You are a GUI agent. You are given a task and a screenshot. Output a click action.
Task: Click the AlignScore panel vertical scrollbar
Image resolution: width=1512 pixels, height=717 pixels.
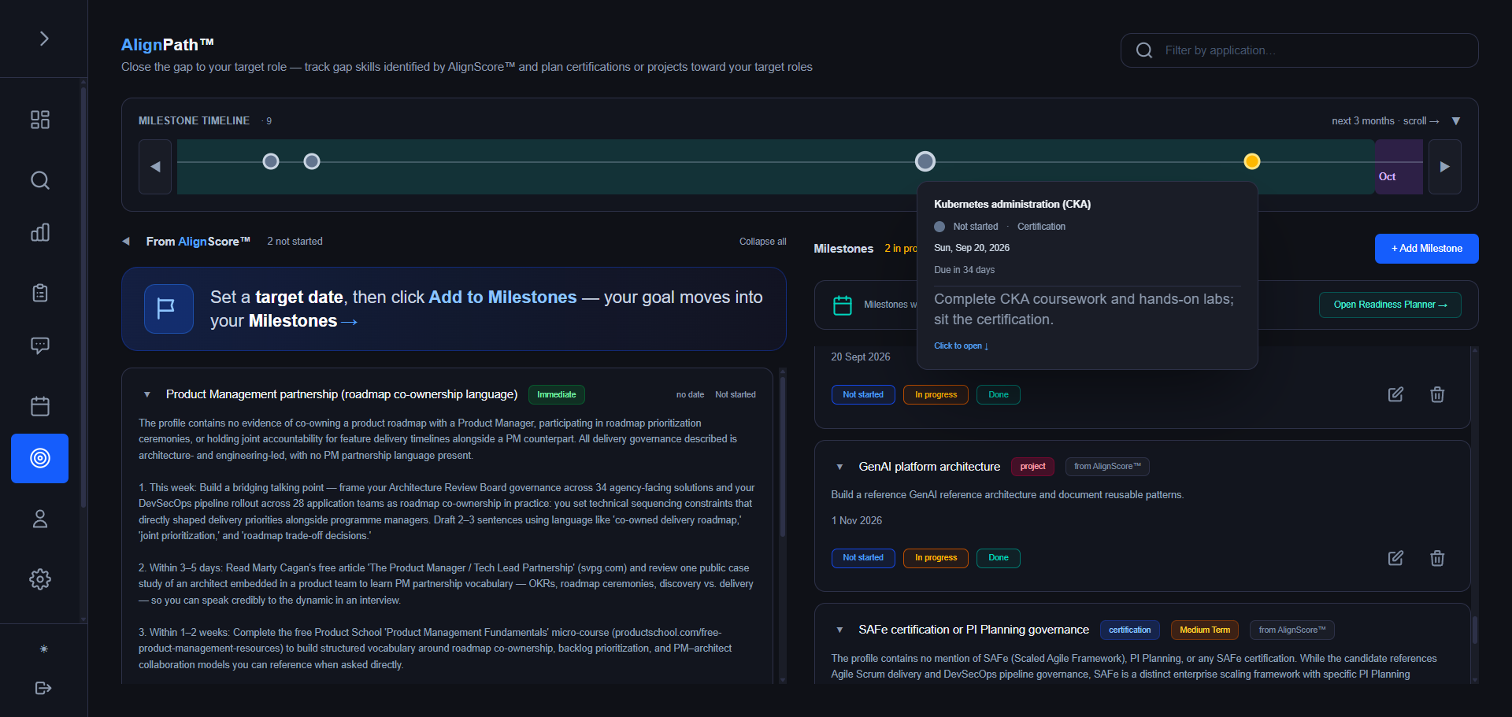(x=783, y=456)
